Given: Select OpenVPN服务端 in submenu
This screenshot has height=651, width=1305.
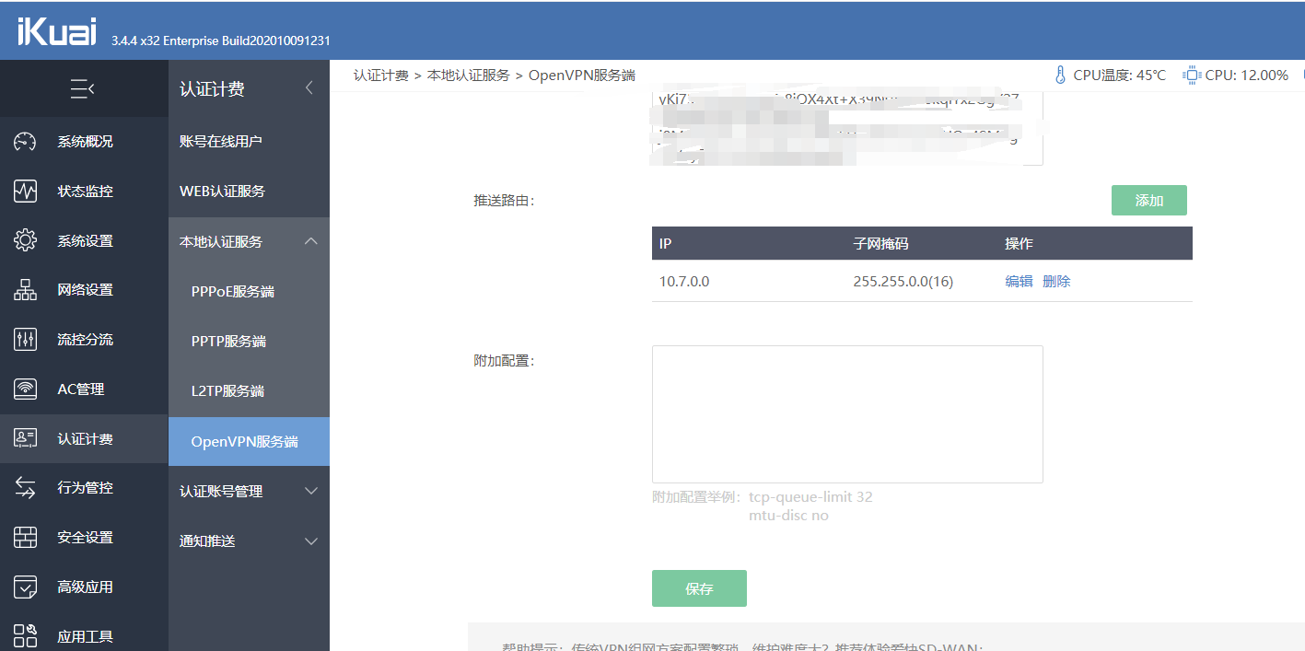Looking at the screenshot, I should coord(249,441).
